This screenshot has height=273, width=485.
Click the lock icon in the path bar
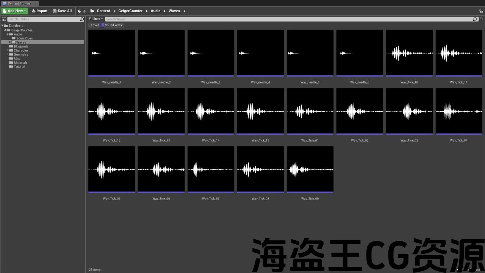pyautogui.click(x=481, y=11)
